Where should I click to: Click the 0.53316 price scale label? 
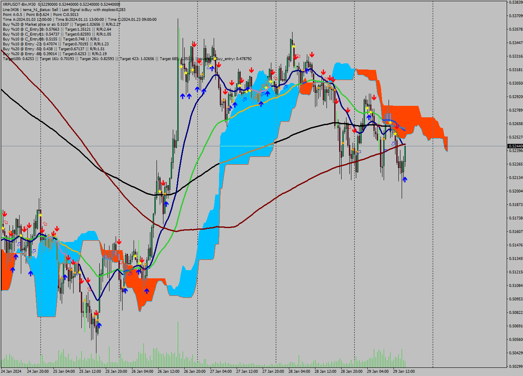point(516,56)
